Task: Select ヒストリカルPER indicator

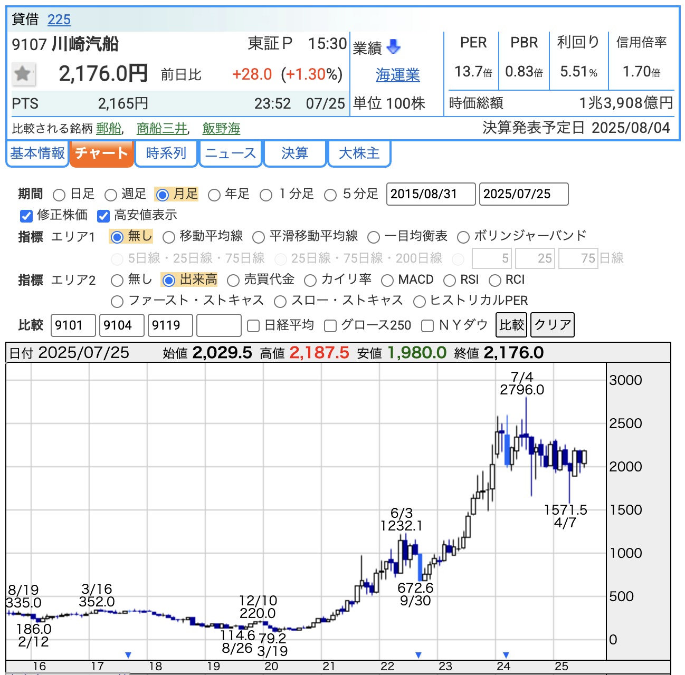Action: click(420, 302)
